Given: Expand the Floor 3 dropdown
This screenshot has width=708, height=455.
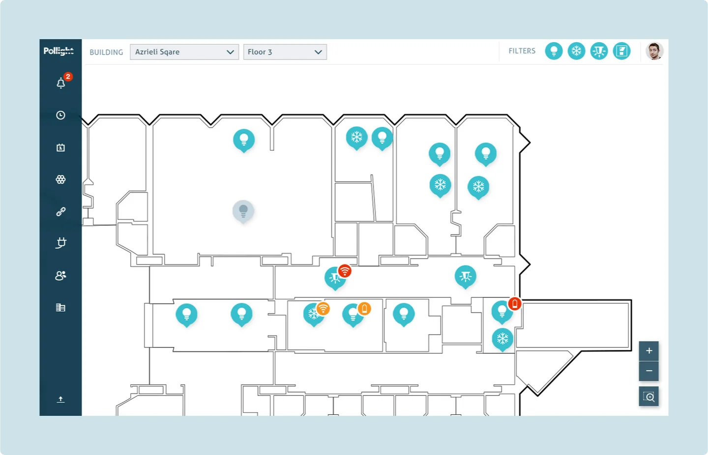Looking at the screenshot, I should (285, 52).
